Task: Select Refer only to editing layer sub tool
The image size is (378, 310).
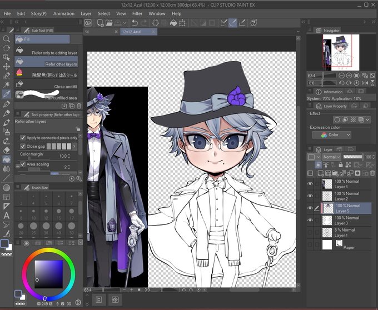Action: point(46,51)
